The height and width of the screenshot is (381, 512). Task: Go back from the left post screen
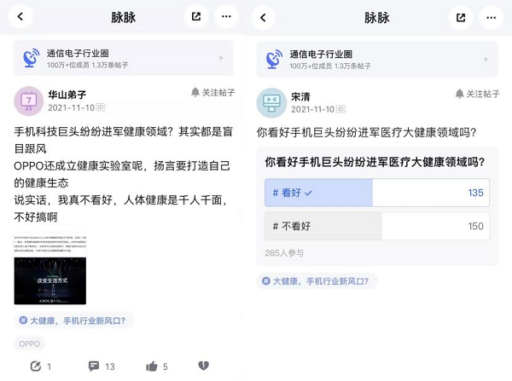pyautogui.click(x=20, y=16)
